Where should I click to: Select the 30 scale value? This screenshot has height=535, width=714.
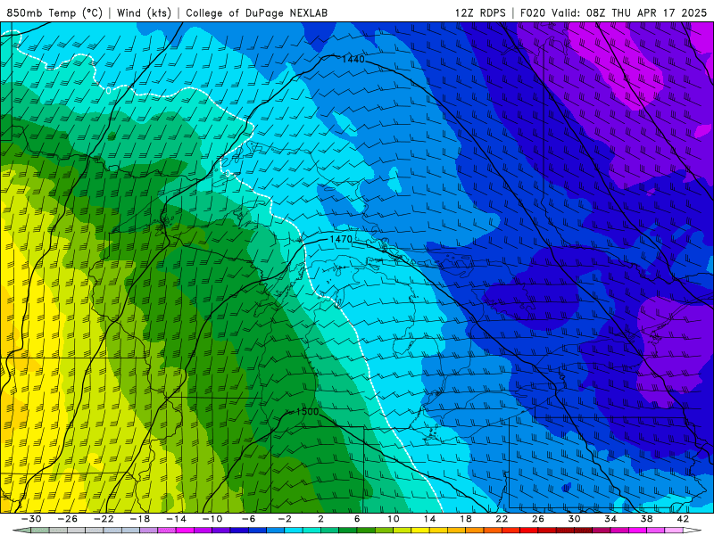[x=574, y=519]
